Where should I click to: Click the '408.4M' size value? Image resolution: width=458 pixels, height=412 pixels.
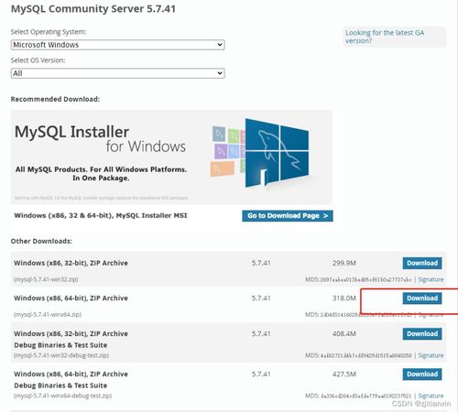pyautogui.click(x=344, y=334)
